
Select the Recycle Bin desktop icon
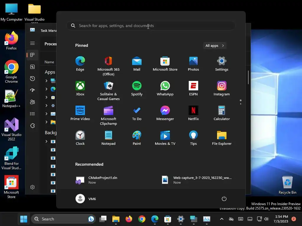point(287,185)
